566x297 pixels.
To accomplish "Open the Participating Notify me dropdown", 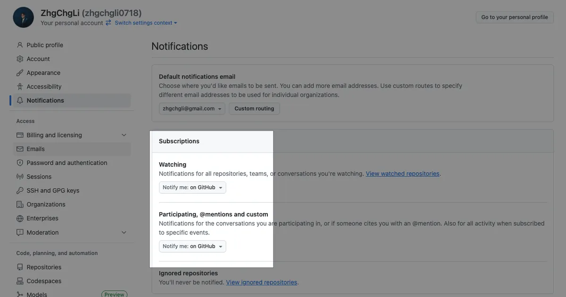I will click(192, 247).
